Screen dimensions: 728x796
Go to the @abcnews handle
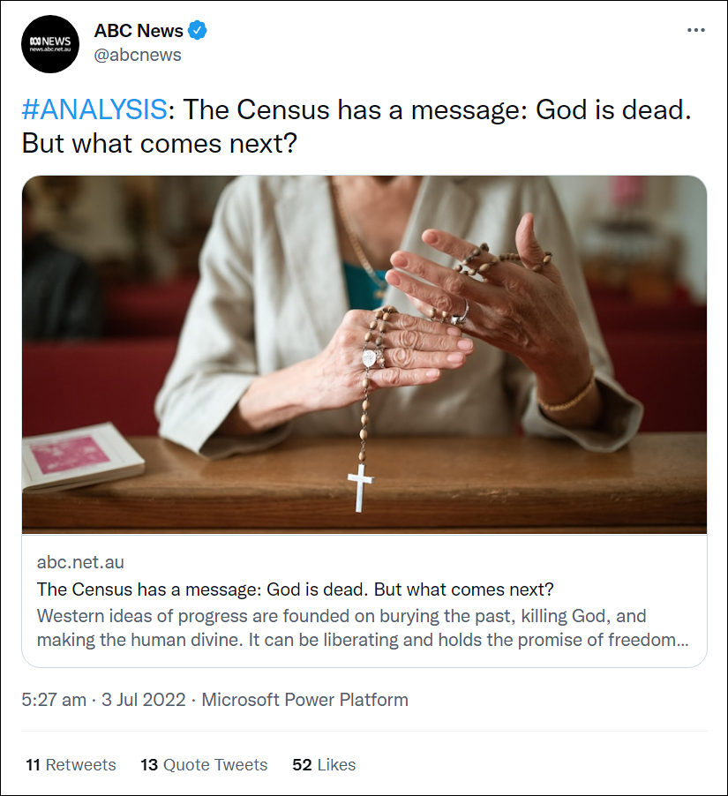click(138, 55)
